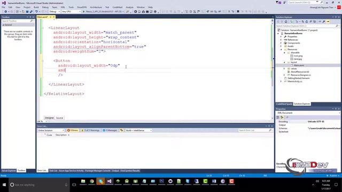Toggle pin on the Main.axml tab
Image resolution: width=342 pixels, height=192 pixels.
[50, 17]
